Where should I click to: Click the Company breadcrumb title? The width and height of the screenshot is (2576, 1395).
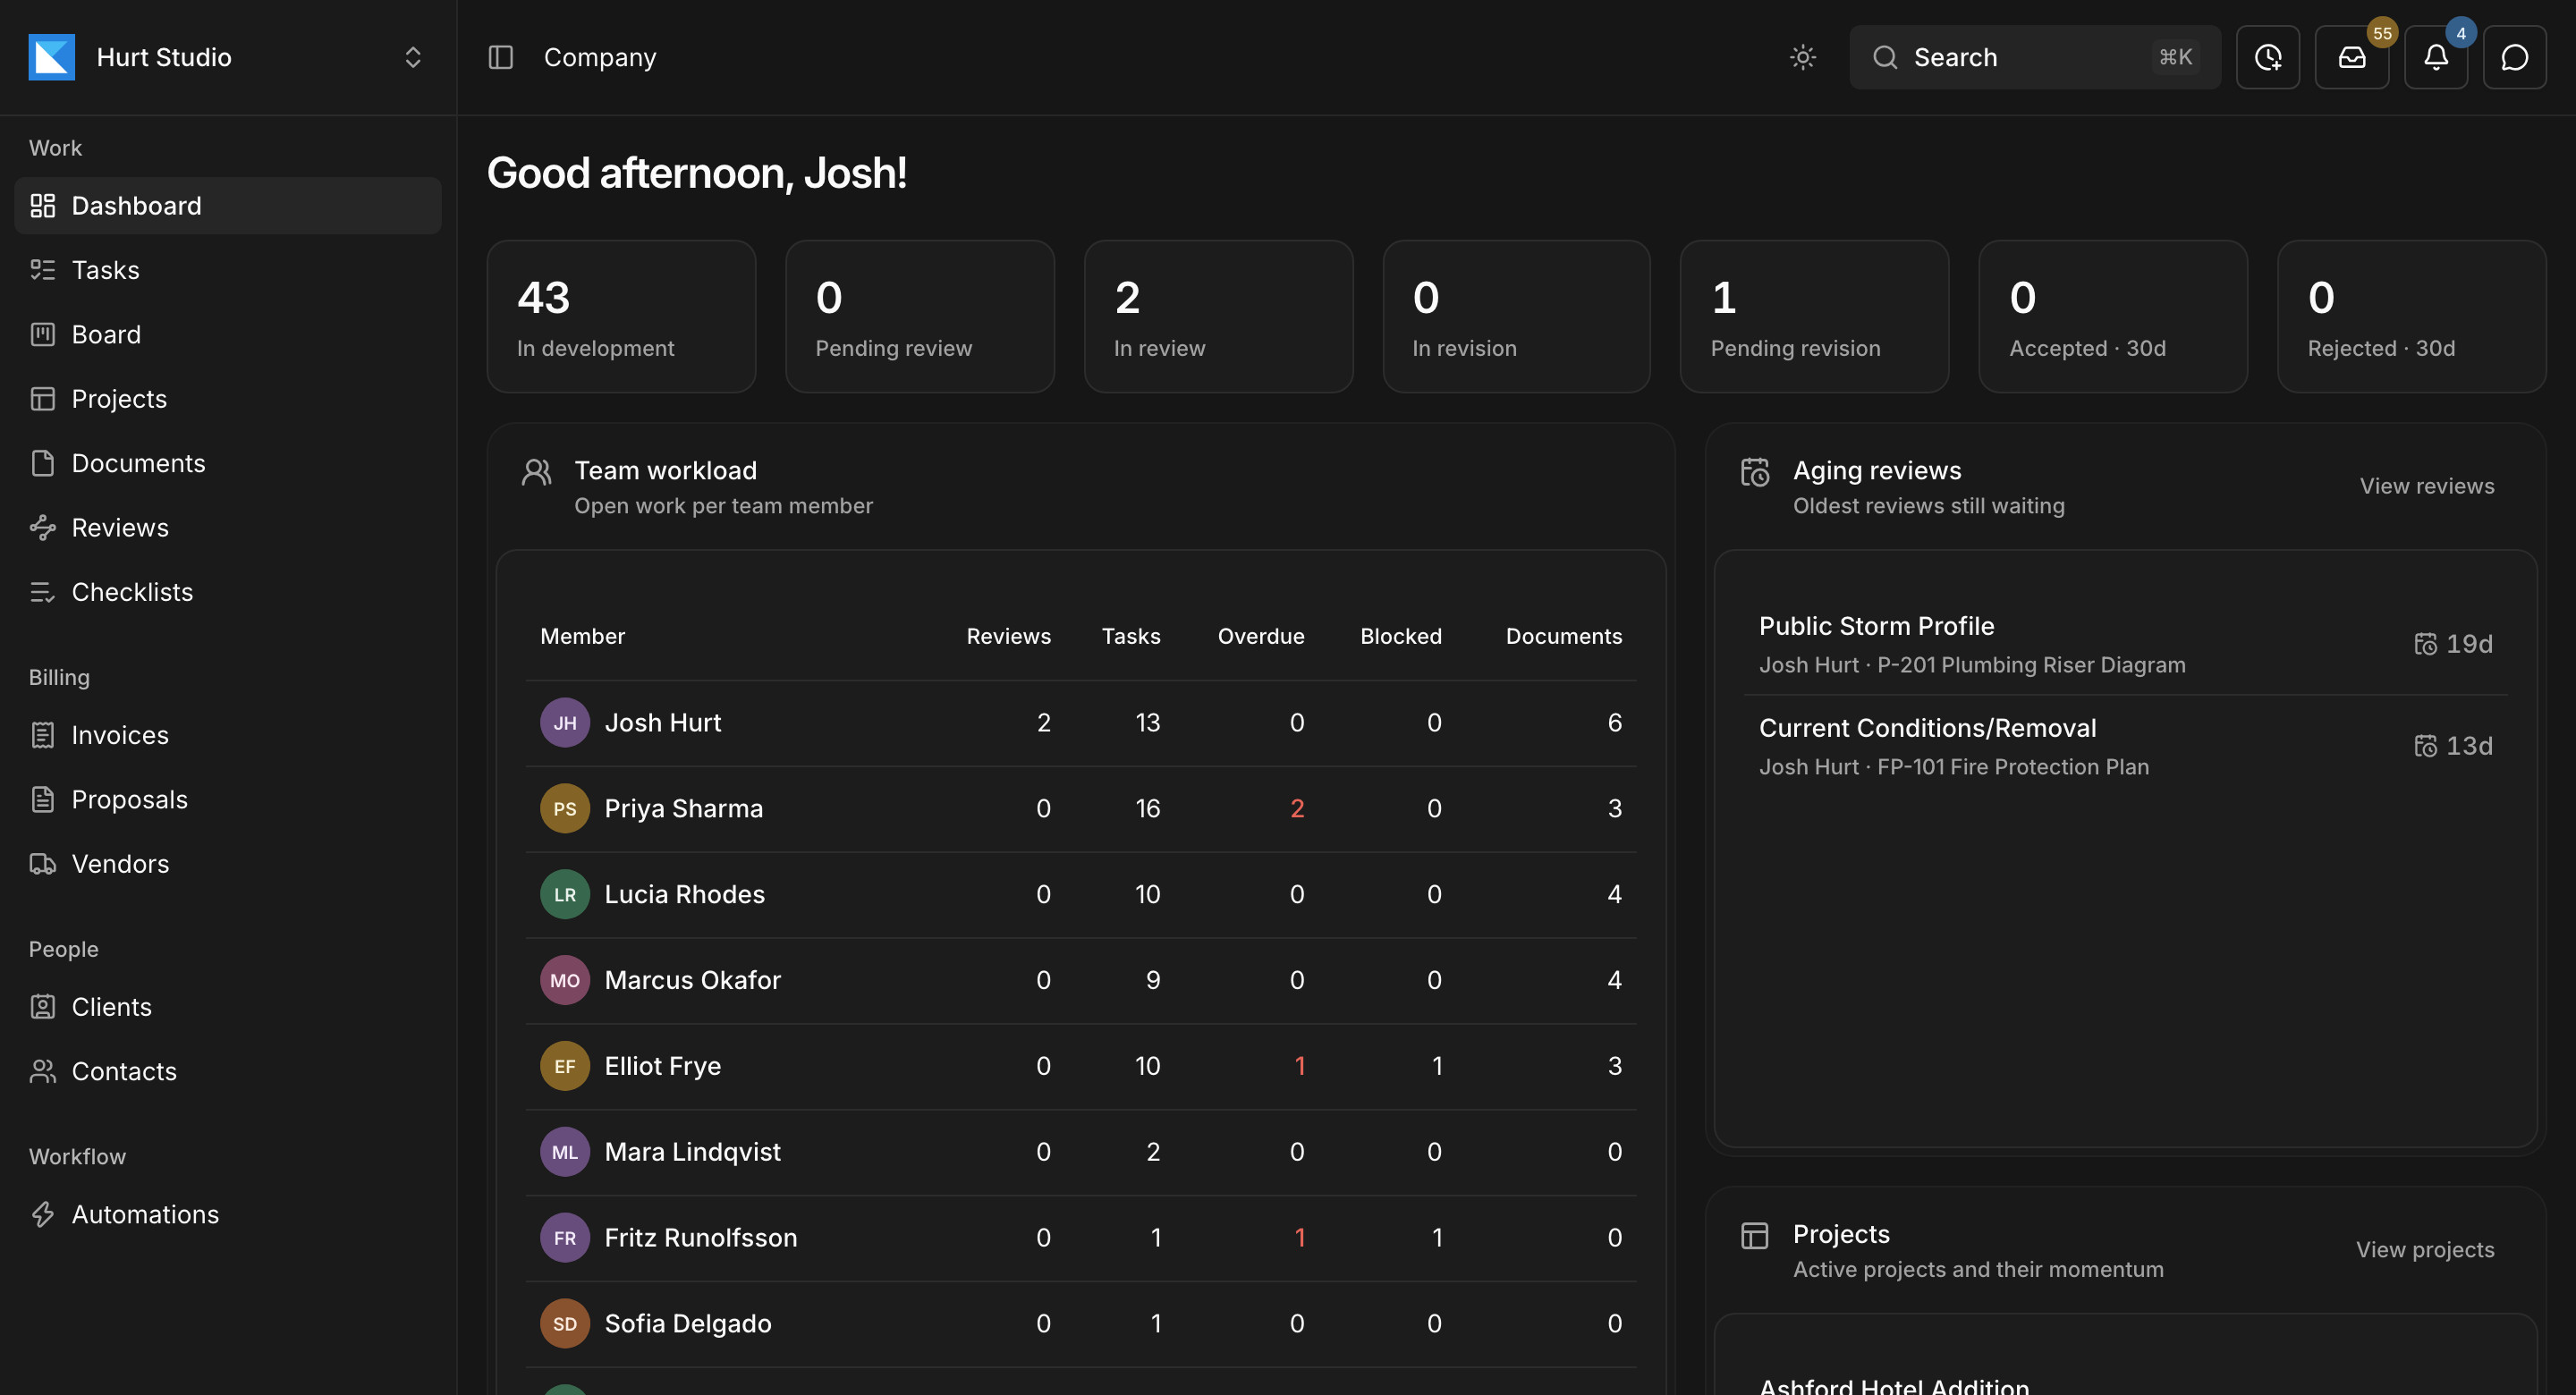coord(599,57)
